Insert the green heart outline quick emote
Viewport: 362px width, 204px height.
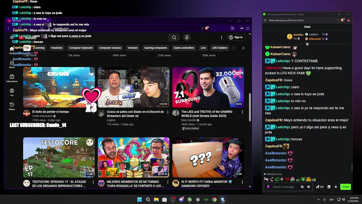[277, 179]
